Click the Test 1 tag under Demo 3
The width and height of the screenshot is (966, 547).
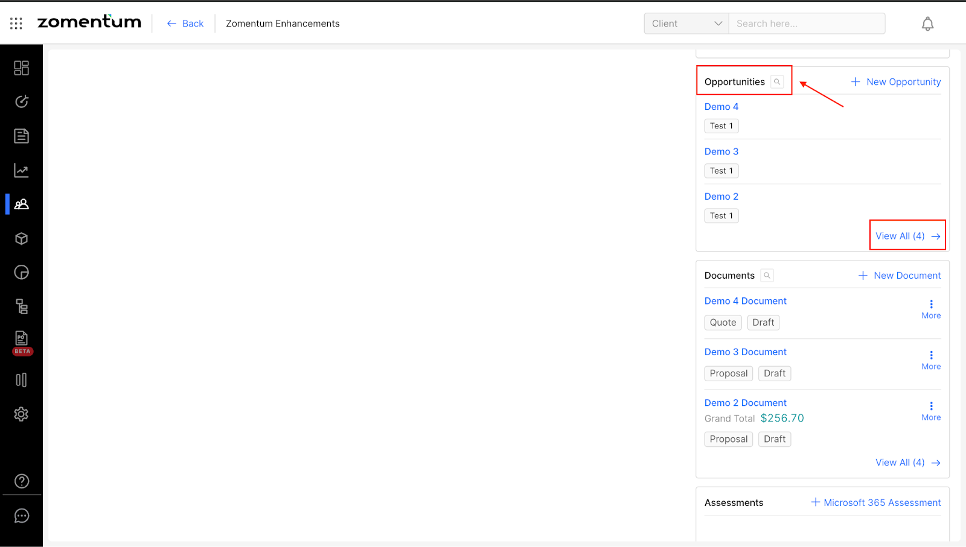click(721, 171)
